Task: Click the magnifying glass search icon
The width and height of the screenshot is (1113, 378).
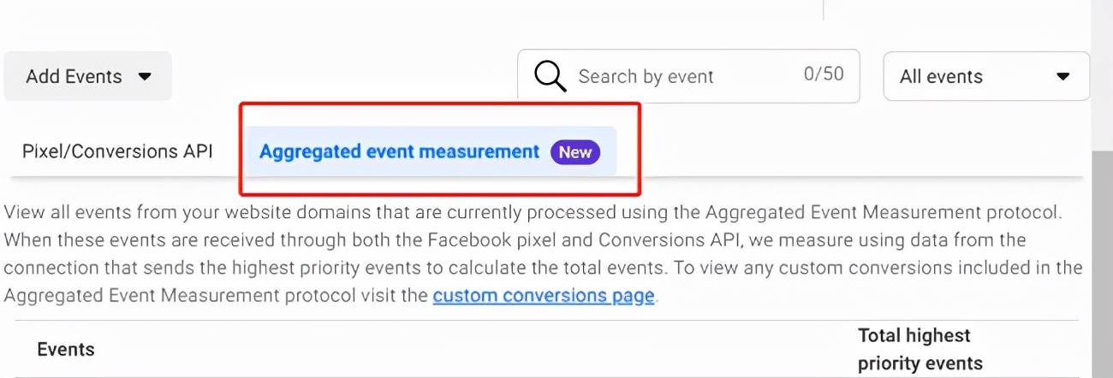Action: click(x=550, y=76)
